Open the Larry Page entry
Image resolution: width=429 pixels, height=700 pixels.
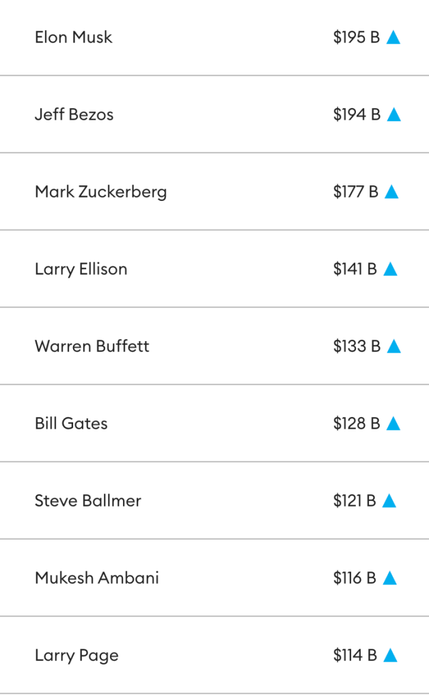(x=77, y=656)
